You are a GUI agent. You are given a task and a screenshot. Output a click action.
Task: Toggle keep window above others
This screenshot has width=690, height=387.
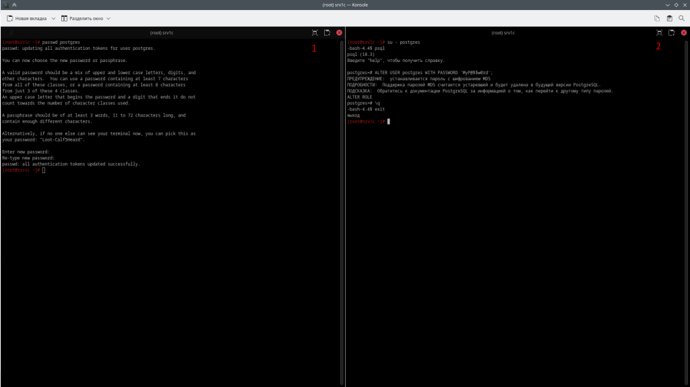[14, 5]
